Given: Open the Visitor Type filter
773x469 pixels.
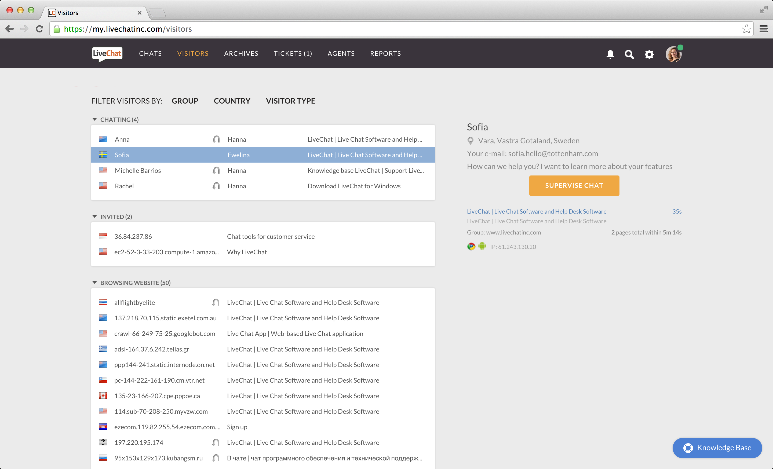Looking at the screenshot, I should 290,101.
